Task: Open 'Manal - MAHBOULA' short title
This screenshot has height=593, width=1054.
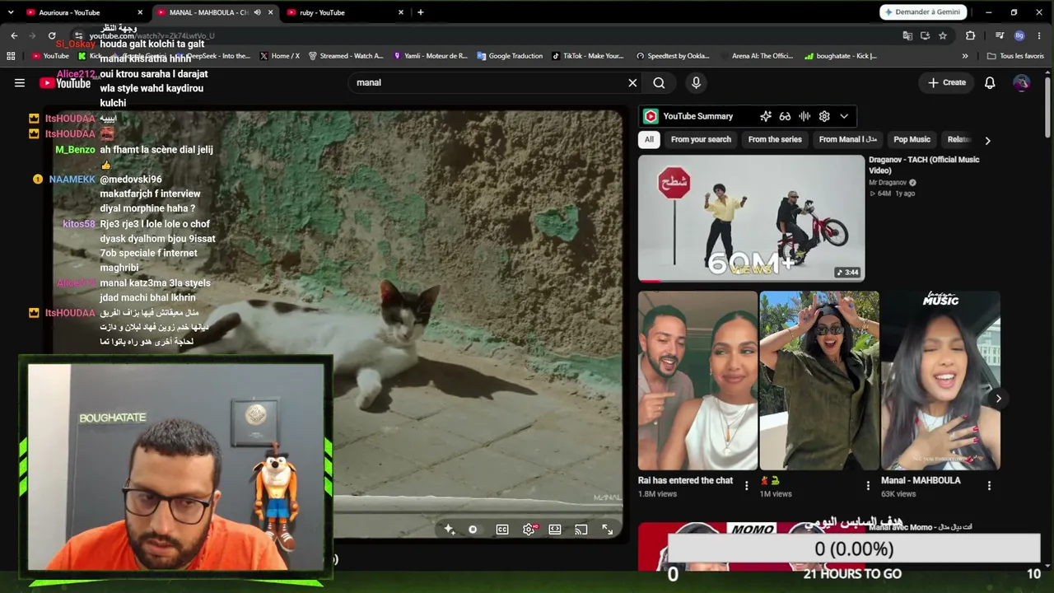Action: tap(921, 480)
